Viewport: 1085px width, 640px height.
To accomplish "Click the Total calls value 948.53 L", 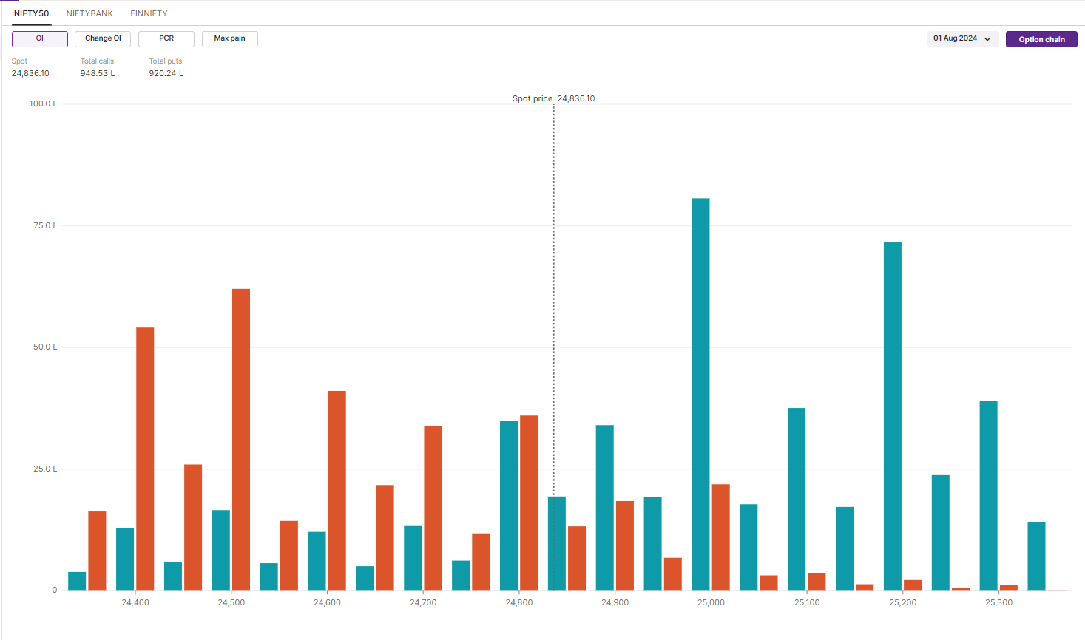I will 98,73.
